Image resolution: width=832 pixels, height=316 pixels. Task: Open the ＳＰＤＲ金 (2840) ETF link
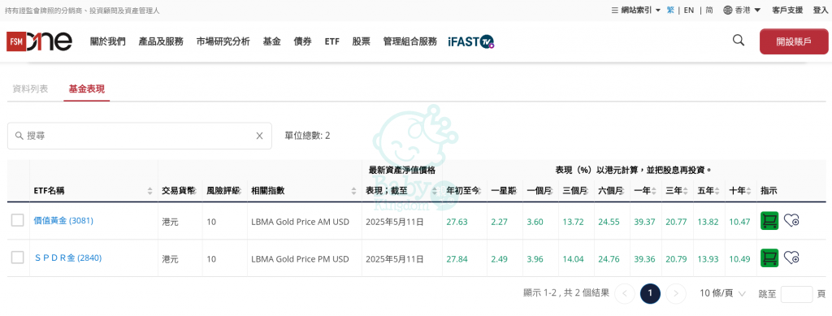click(x=67, y=258)
